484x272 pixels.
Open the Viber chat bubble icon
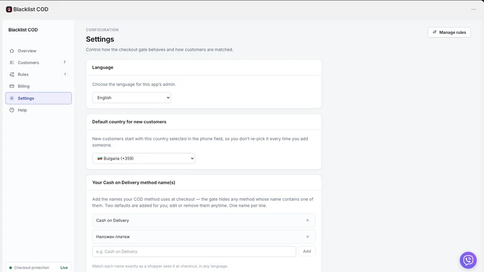coord(468,260)
